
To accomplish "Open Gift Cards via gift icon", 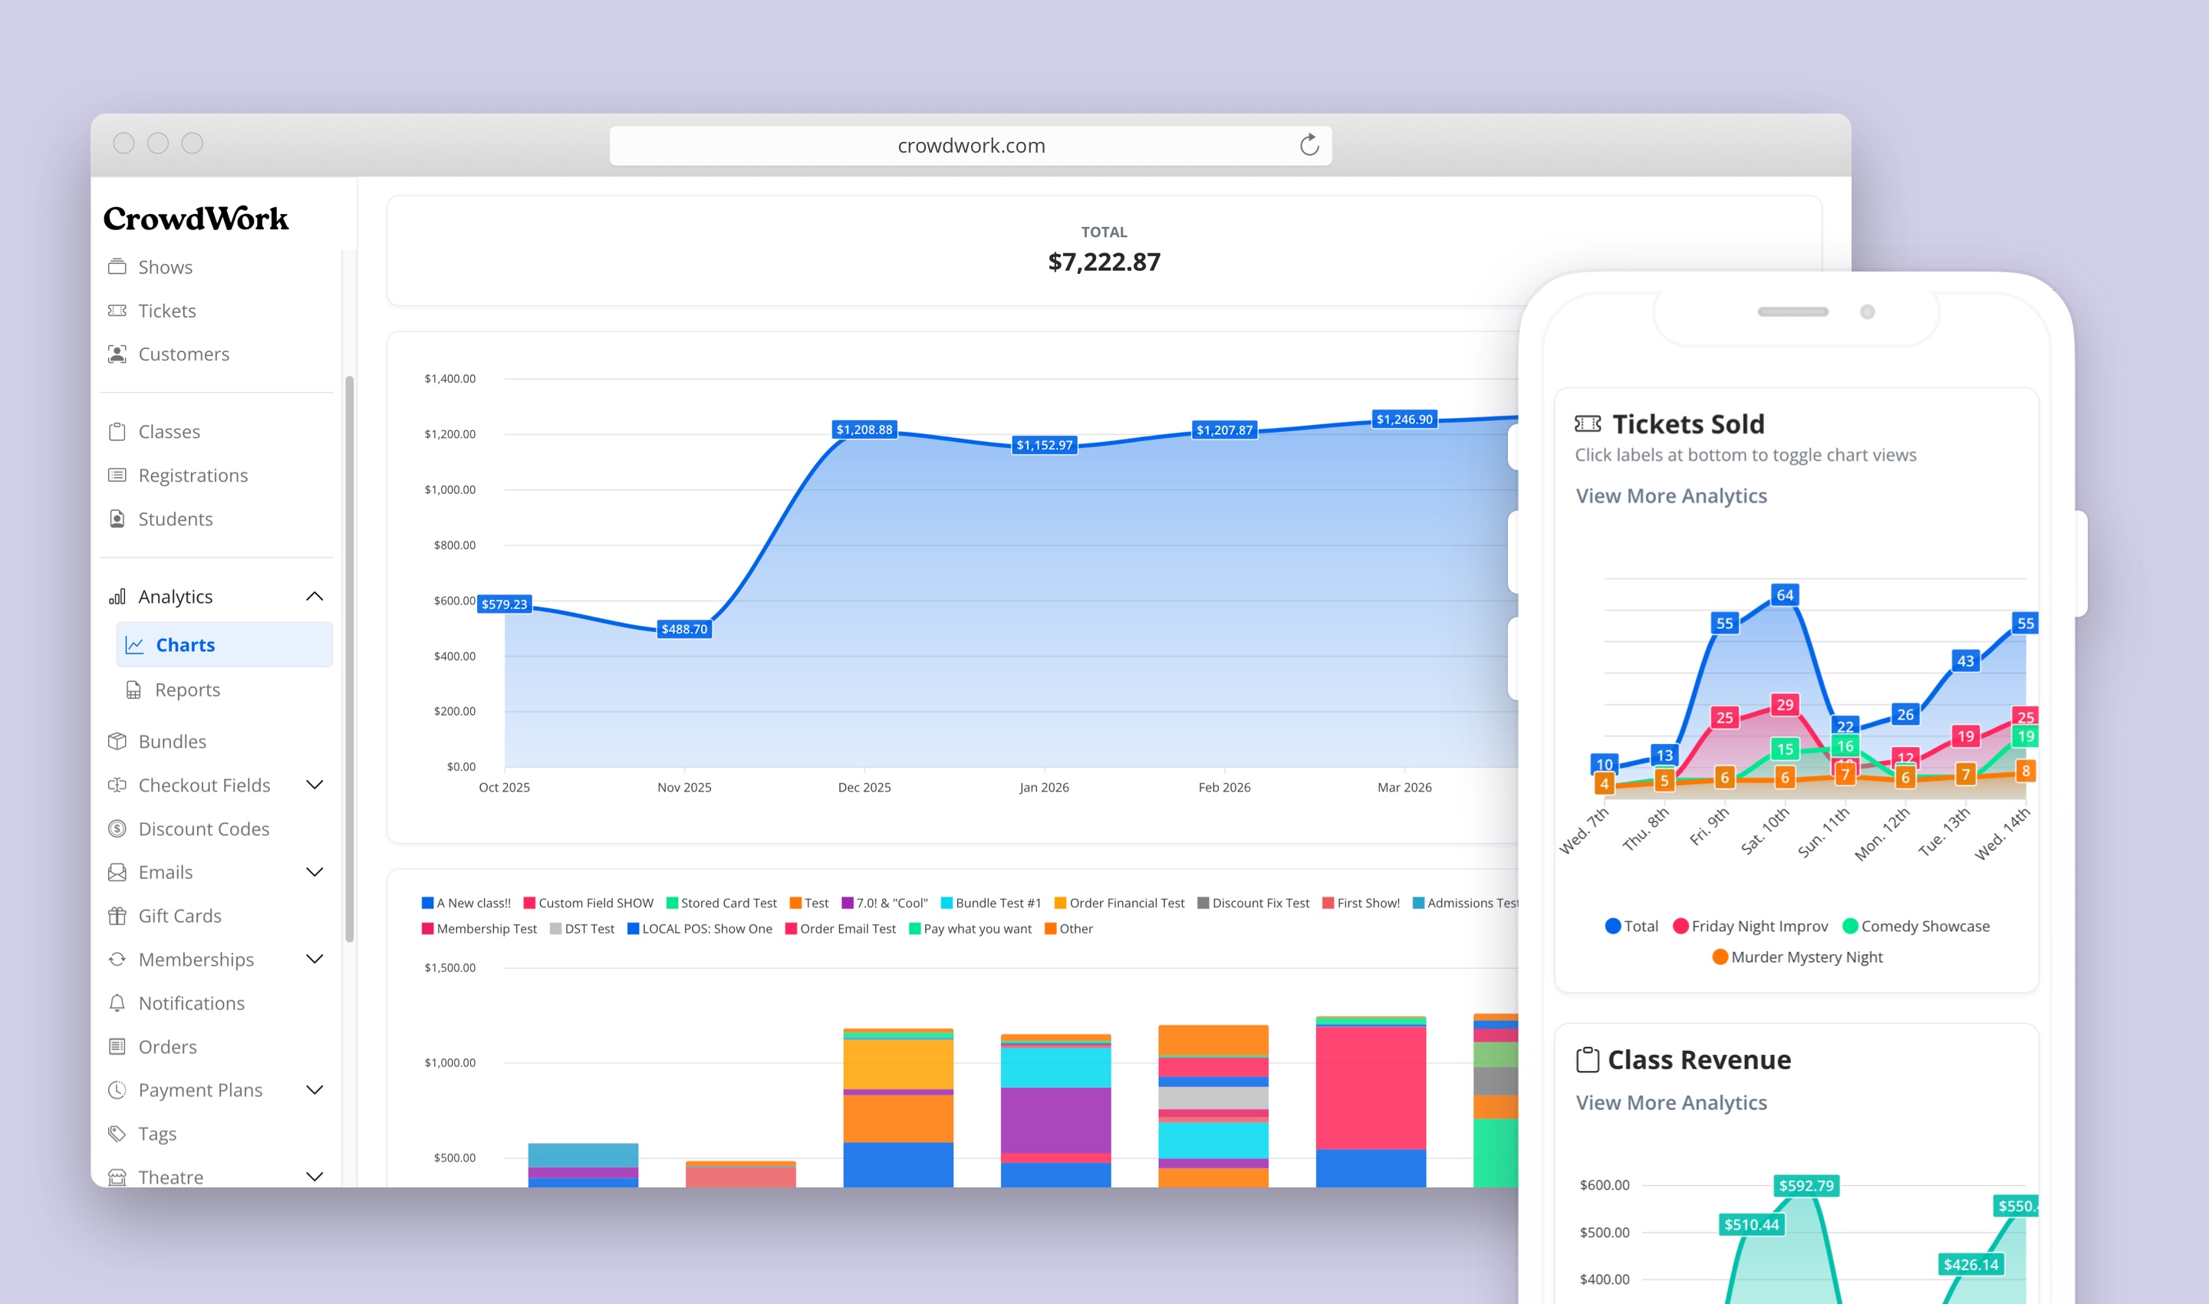I will (117, 916).
